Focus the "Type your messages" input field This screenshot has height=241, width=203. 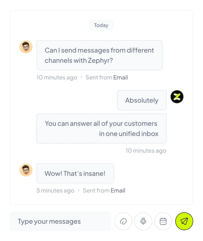60,221
